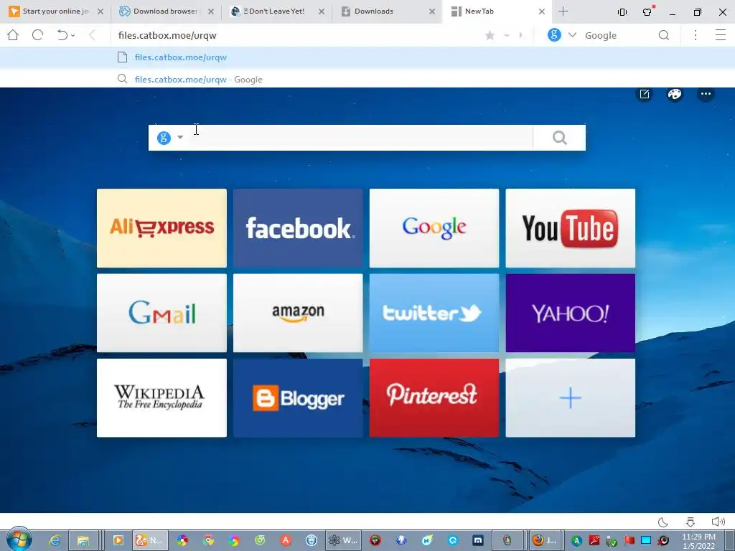Open the Gmail speed dial tile
The height and width of the screenshot is (551, 735).
pos(161,313)
